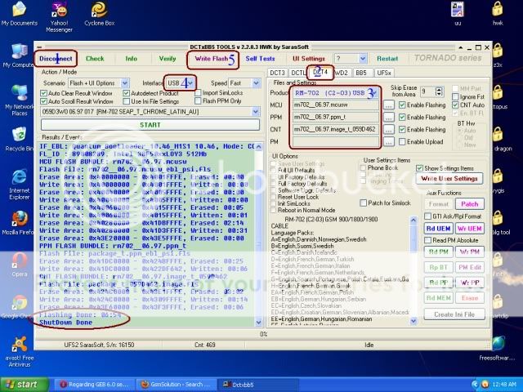Toggle CNT Auto checkbox
The height and width of the screenshot is (392, 523).
tap(455, 105)
